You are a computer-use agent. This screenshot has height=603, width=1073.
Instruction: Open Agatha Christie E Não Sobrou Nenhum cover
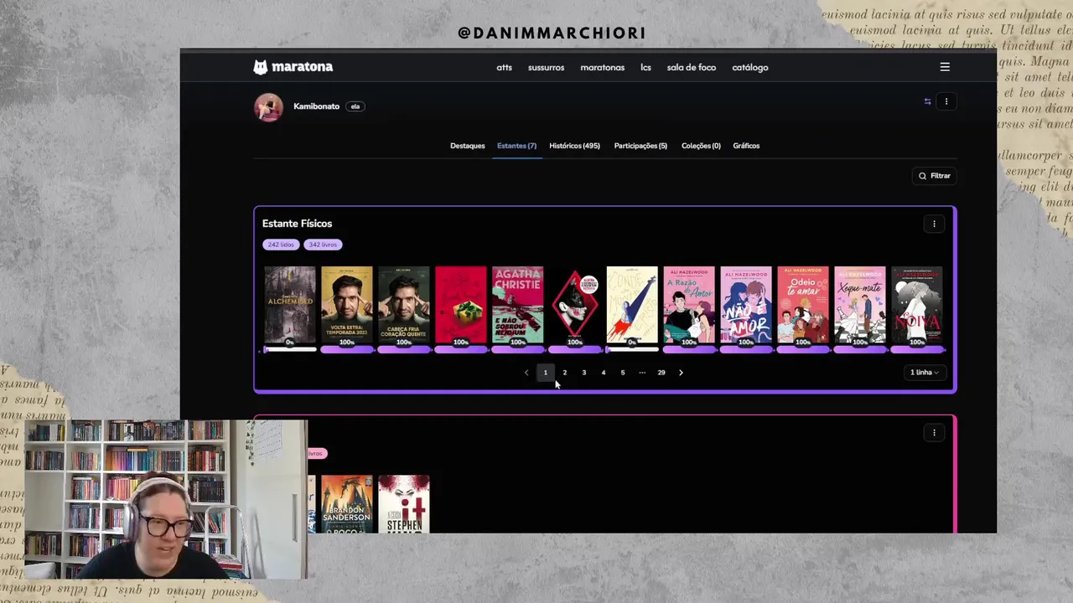pyautogui.click(x=518, y=305)
